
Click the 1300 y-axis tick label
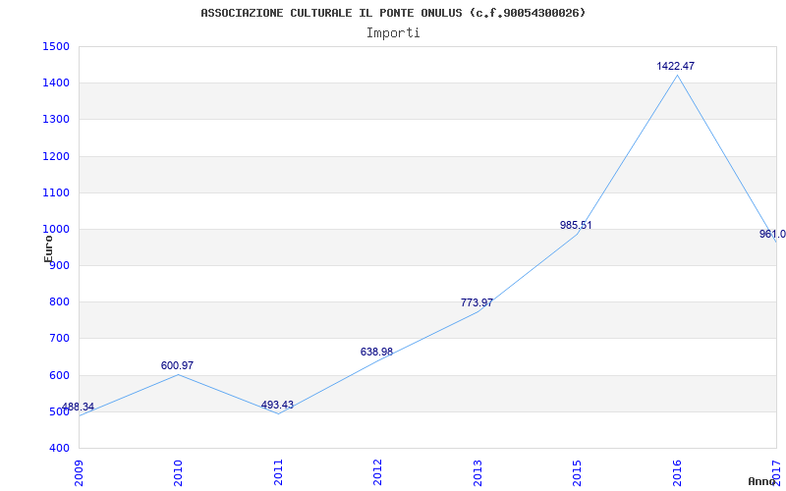(56, 120)
